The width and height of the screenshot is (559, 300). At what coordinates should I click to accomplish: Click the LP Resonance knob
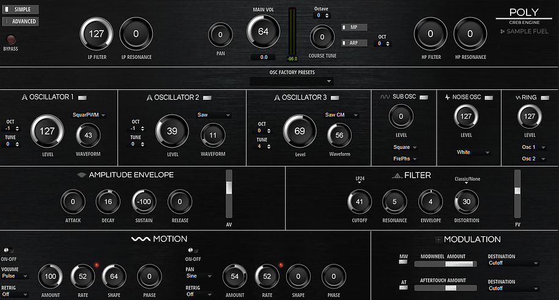[x=136, y=34]
